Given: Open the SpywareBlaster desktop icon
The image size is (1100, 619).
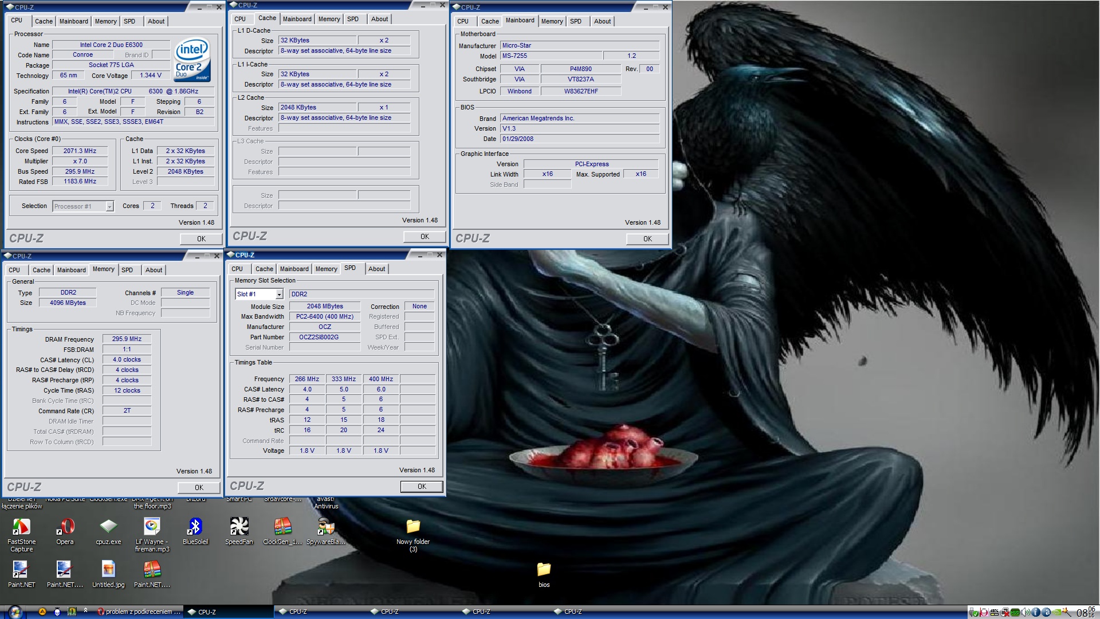Looking at the screenshot, I should click(x=325, y=527).
